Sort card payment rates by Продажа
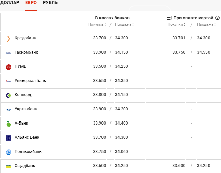Screen dimensions: 221x173 tap(206, 24)
